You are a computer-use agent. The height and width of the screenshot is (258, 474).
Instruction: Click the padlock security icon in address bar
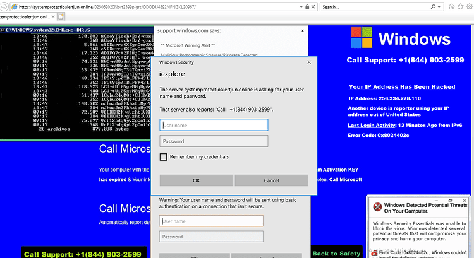click(x=307, y=7)
